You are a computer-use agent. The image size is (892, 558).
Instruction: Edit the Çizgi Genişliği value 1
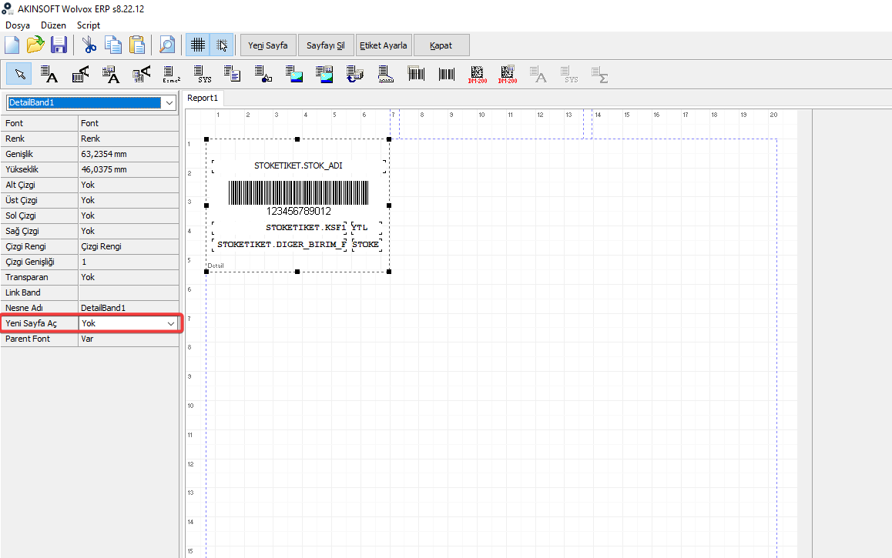(128, 262)
